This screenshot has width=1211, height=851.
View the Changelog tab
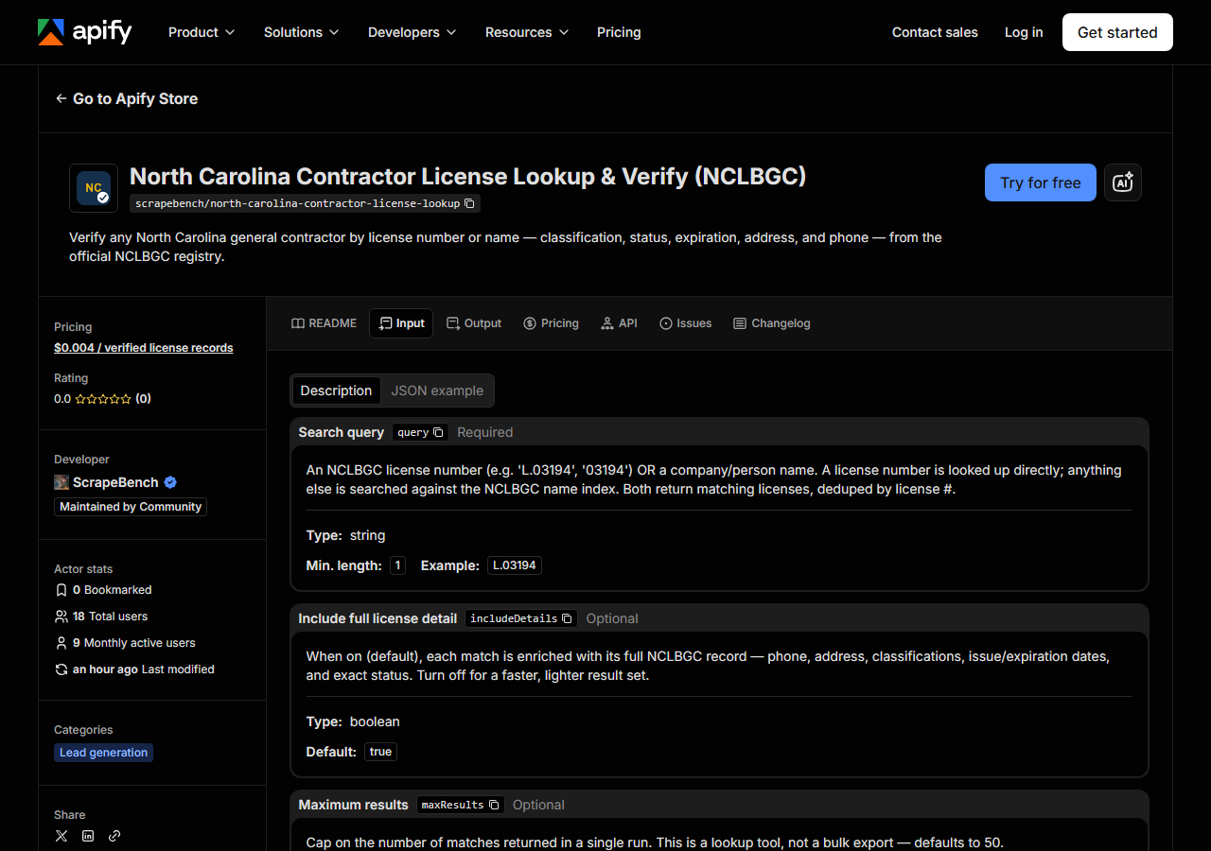(x=772, y=323)
